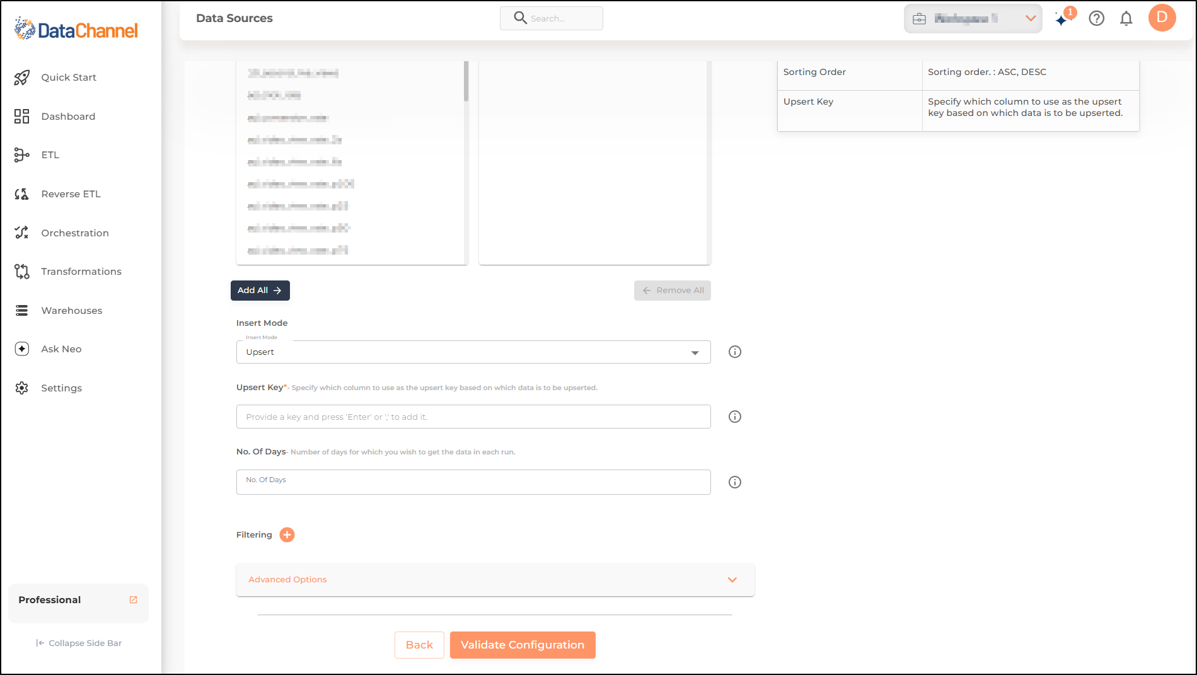Open the ETL section
Image resolution: width=1197 pixels, height=675 pixels.
(50, 155)
